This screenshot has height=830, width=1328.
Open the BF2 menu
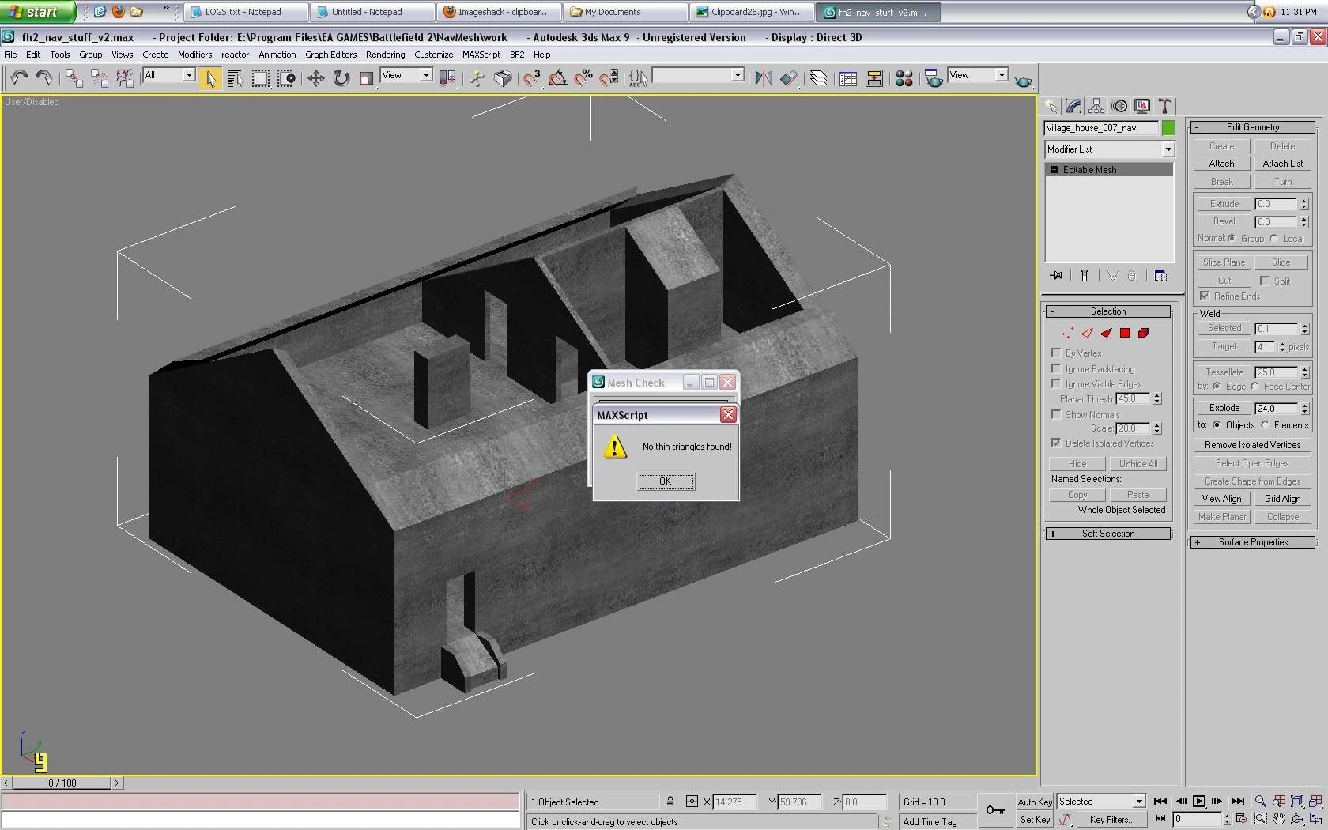517,55
